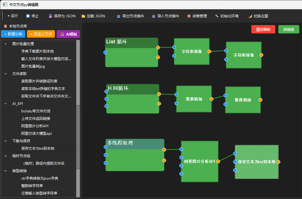Open the AI模板 template panel
302x199 pixels.
(x=68, y=34)
